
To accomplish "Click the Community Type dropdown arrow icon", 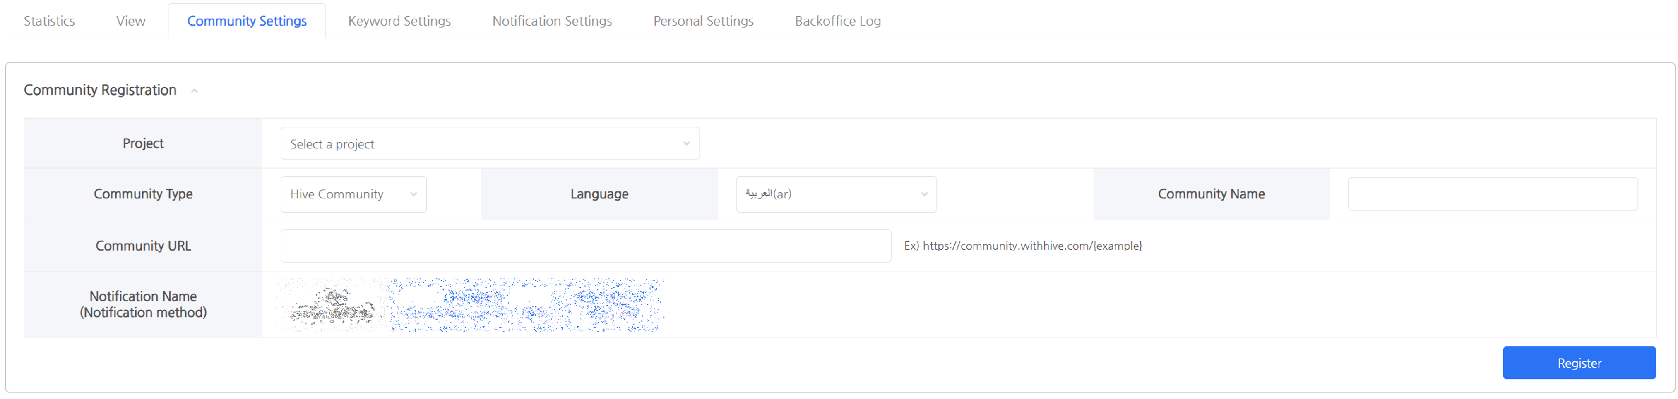I will pyautogui.click(x=413, y=194).
